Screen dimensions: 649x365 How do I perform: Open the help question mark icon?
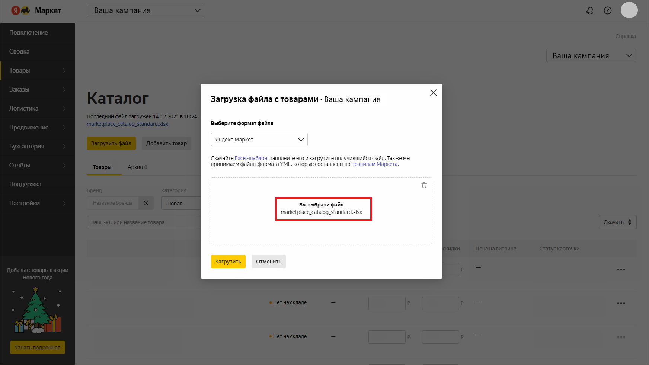[607, 10]
